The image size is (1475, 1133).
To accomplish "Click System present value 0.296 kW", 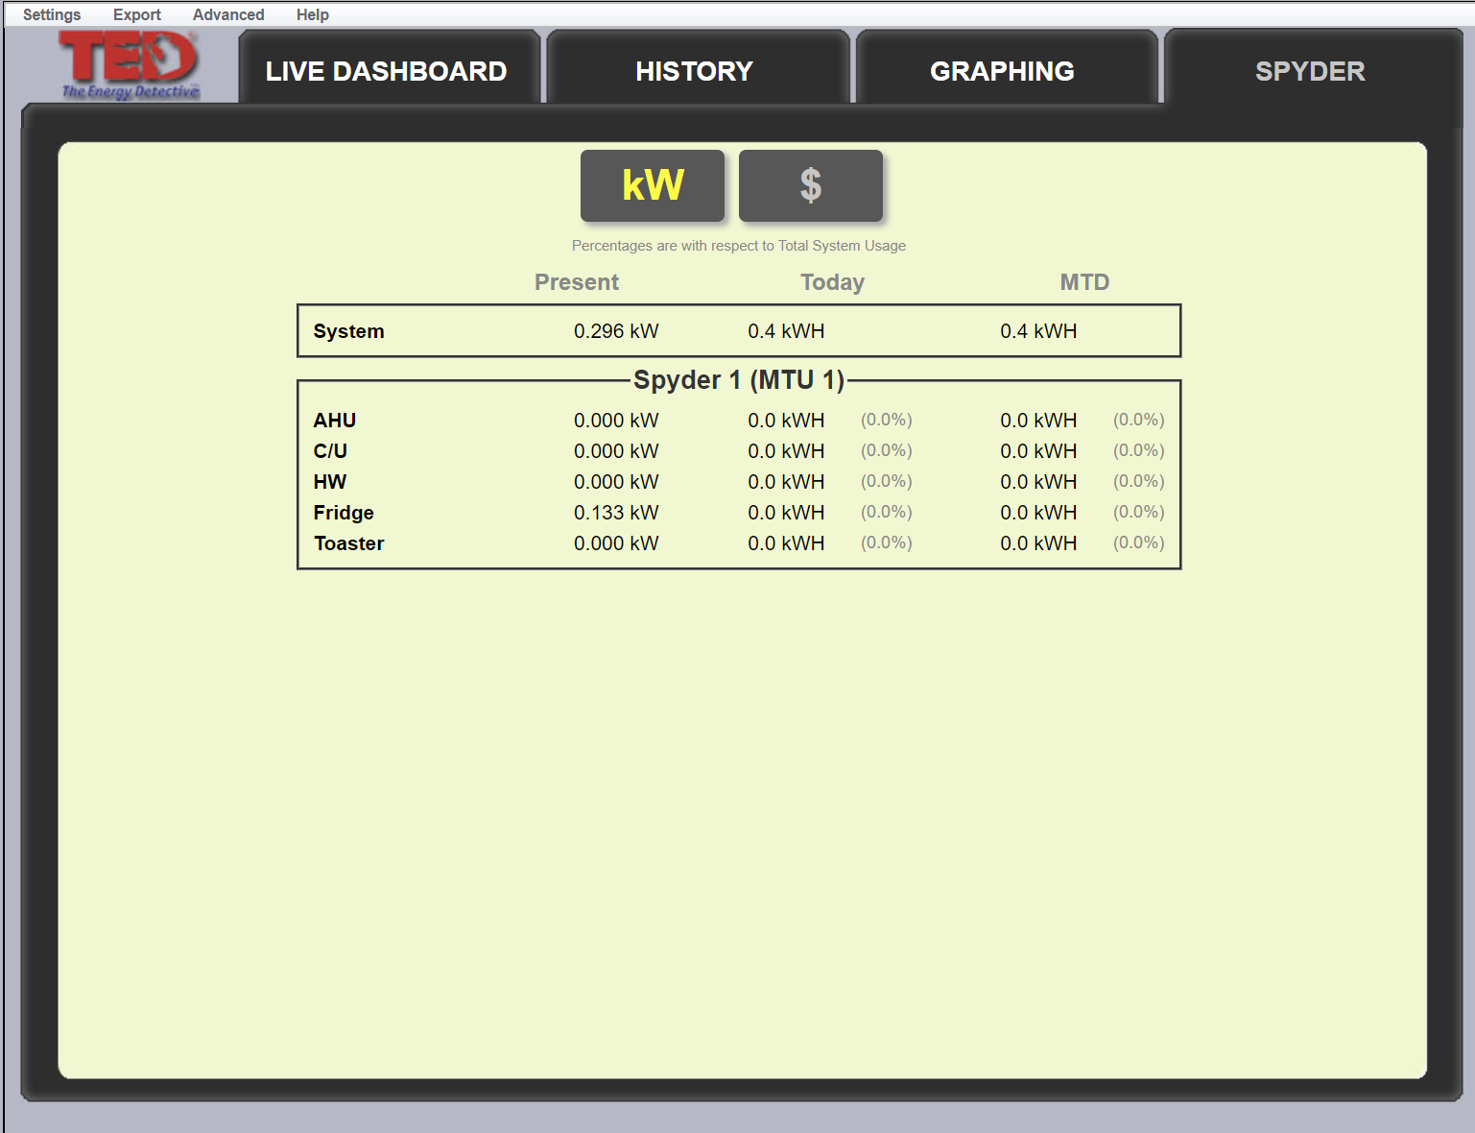I will [616, 331].
